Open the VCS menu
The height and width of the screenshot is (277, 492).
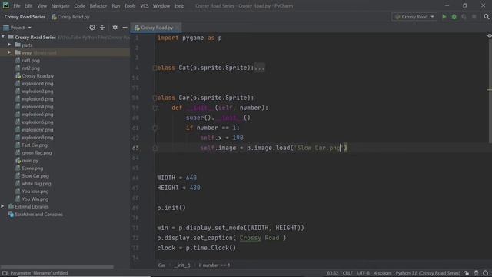click(x=144, y=6)
